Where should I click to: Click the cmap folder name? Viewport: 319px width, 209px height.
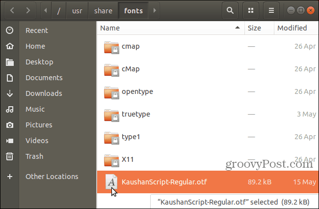pos(131,47)
